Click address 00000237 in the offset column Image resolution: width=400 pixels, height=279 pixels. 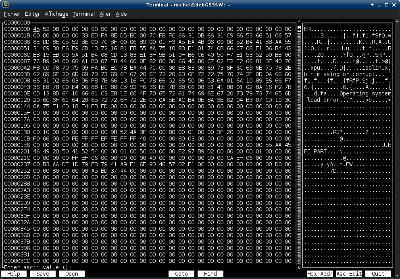tap(17, 164)
